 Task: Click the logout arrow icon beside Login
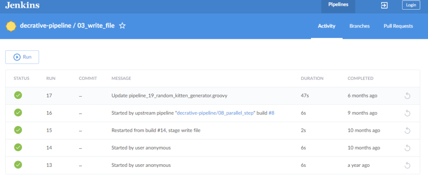coord(384,5)
